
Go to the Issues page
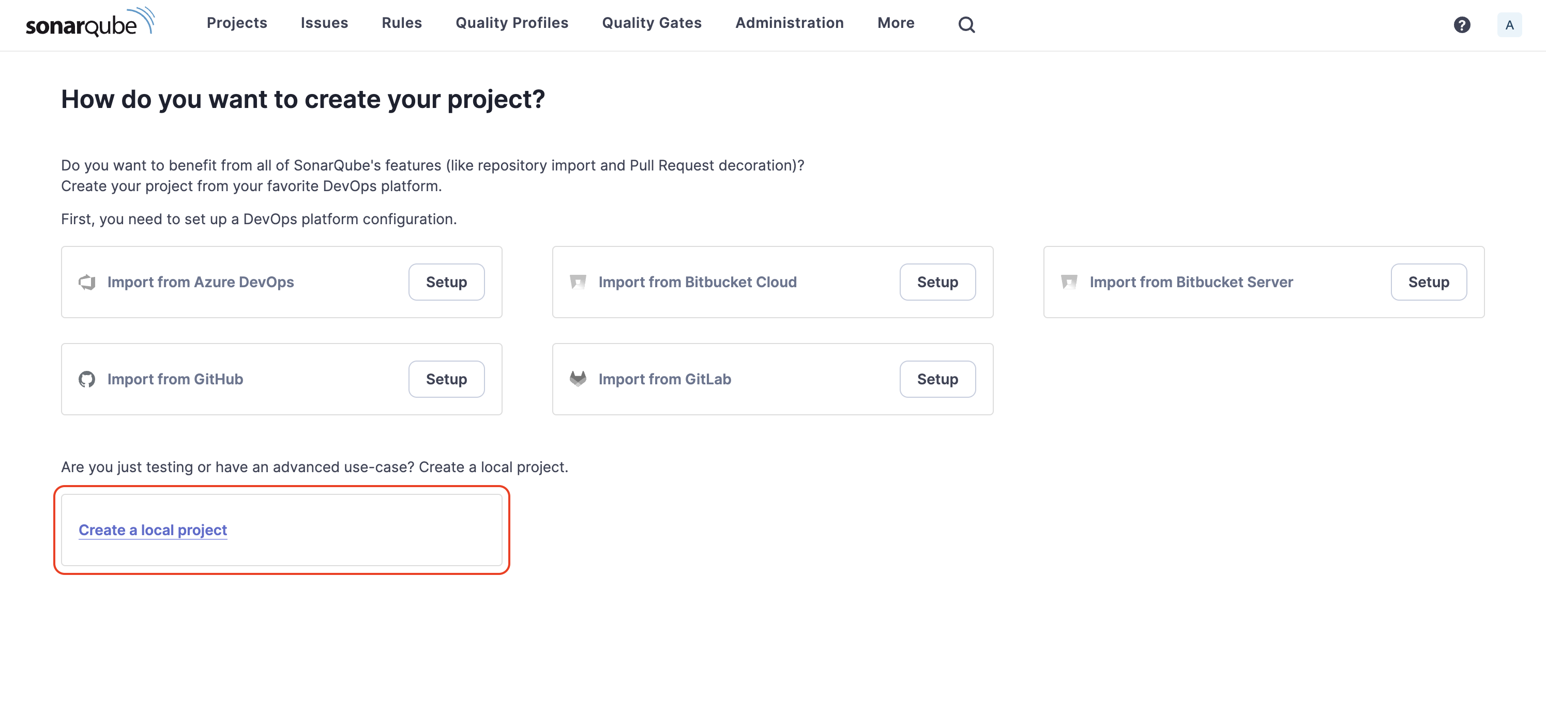point(324,23)
